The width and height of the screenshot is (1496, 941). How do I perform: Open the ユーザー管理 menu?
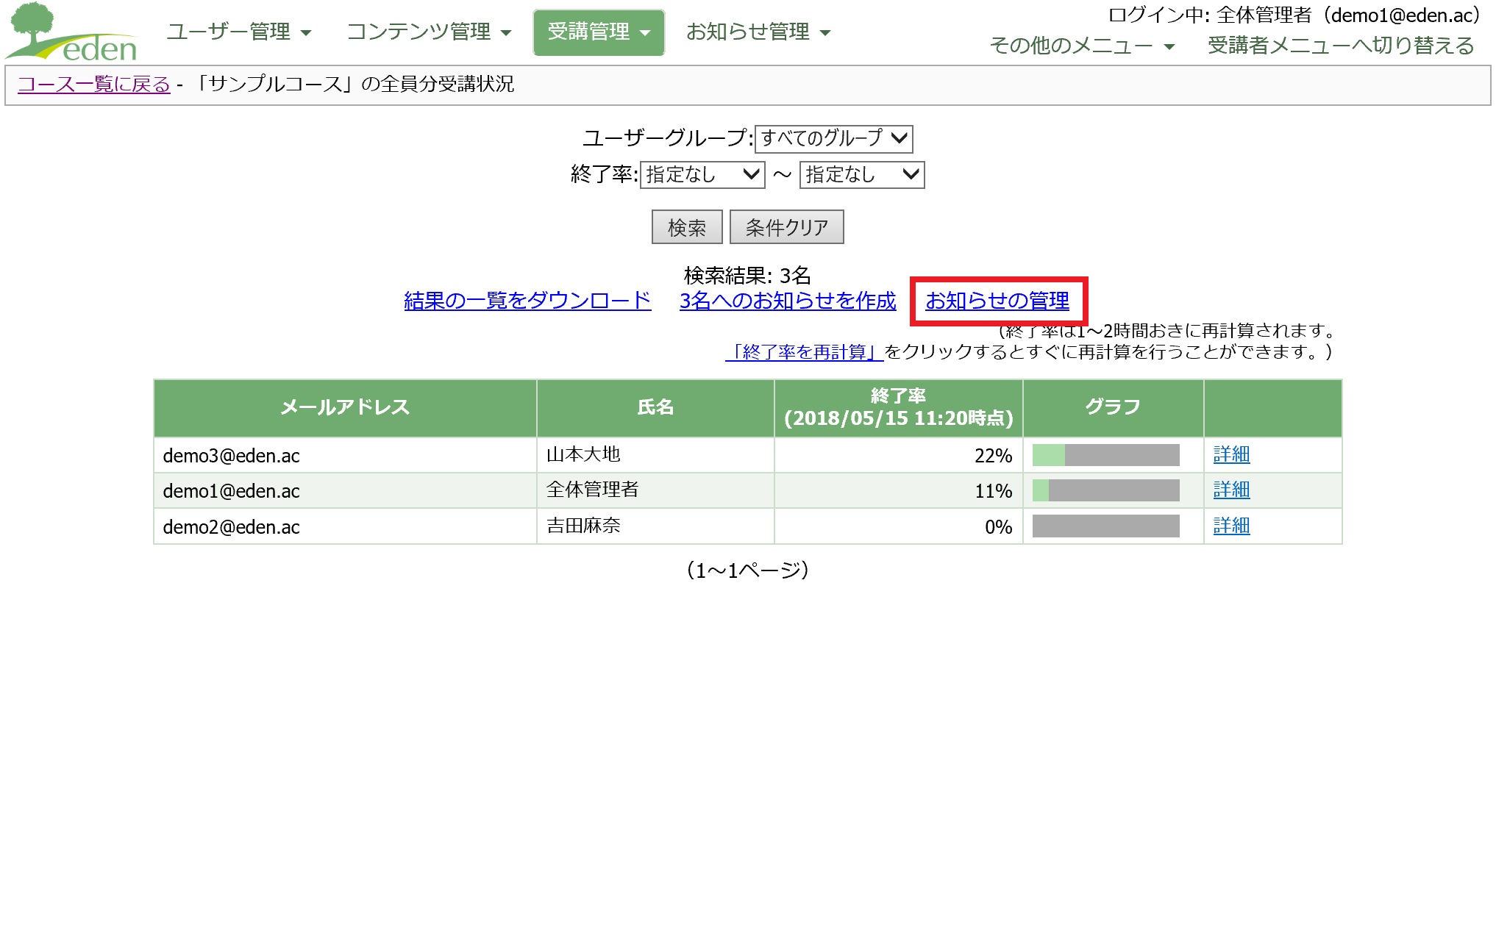pyautogui.click(x=238, y=32)
